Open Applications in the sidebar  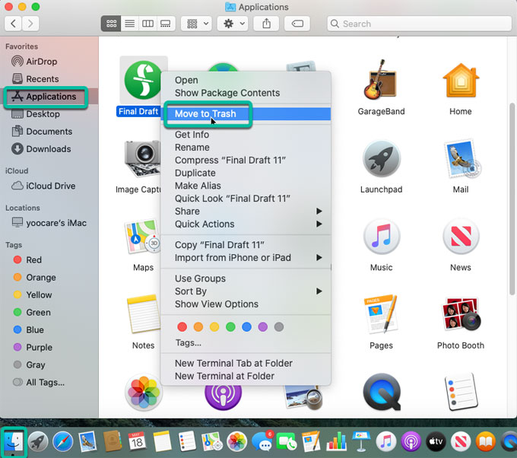[x=49, y=97]
